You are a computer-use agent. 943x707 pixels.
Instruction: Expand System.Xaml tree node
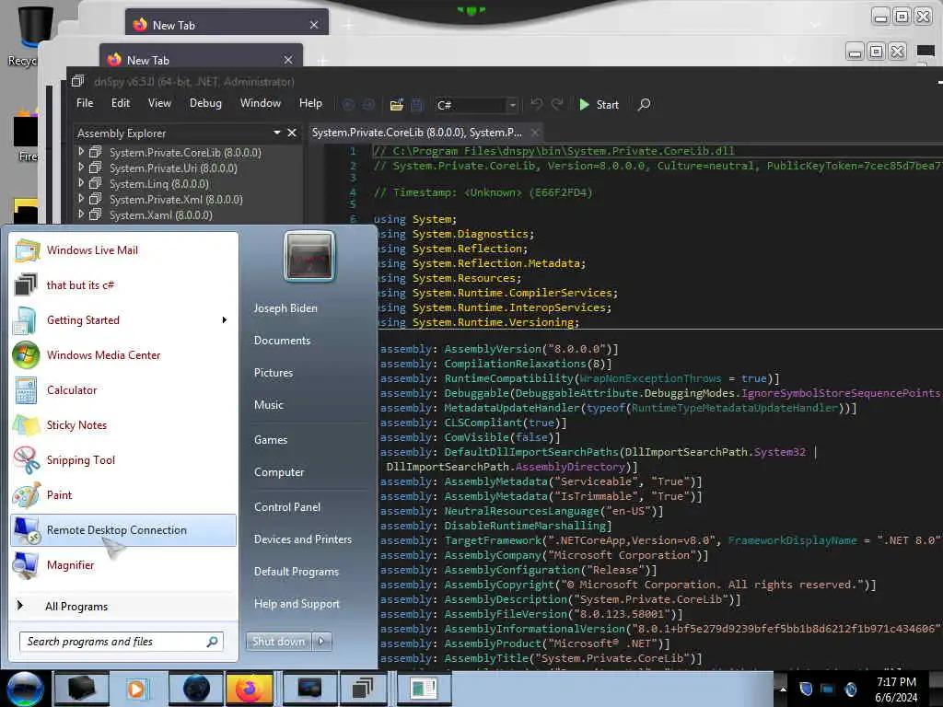point(81,214)
